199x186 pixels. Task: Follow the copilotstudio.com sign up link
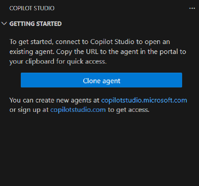click(78, 110)
